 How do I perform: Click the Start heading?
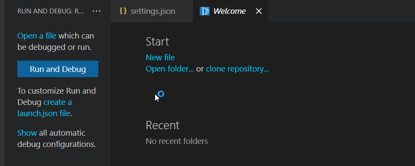[x=157, y=42]
